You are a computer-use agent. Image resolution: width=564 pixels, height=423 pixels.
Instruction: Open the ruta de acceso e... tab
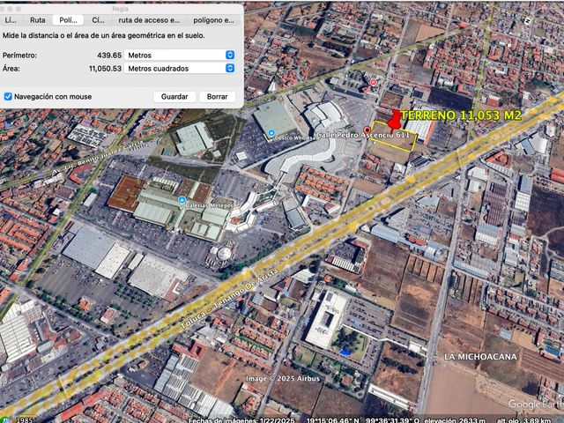(x=149, y=20)
